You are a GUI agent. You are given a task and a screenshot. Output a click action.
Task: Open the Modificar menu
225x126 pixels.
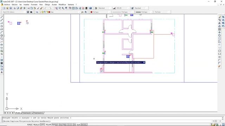[62, 5]
